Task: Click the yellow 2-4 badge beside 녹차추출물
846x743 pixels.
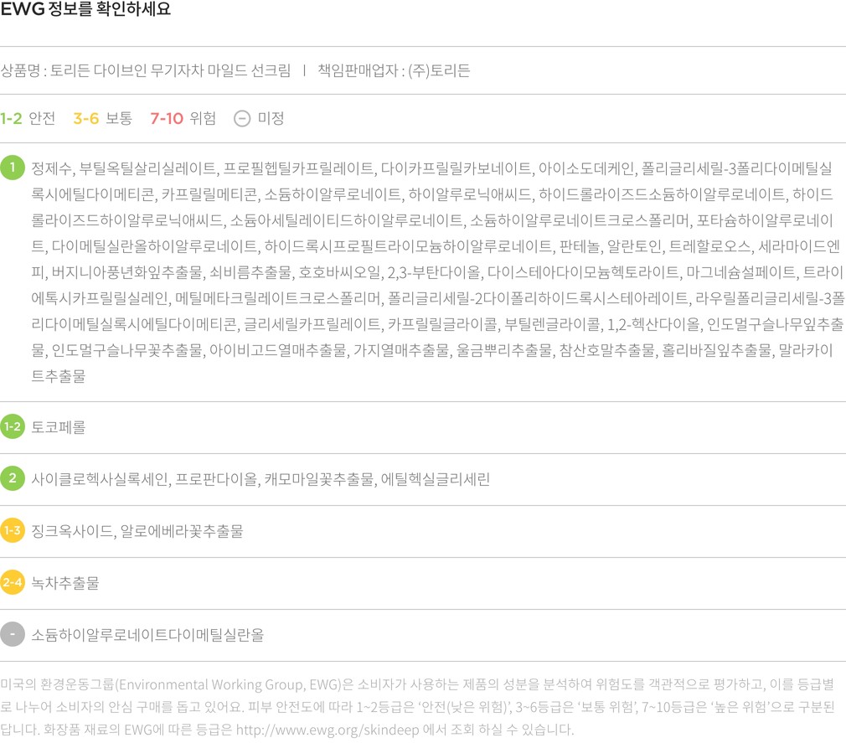Action: (x=13, y=583)
